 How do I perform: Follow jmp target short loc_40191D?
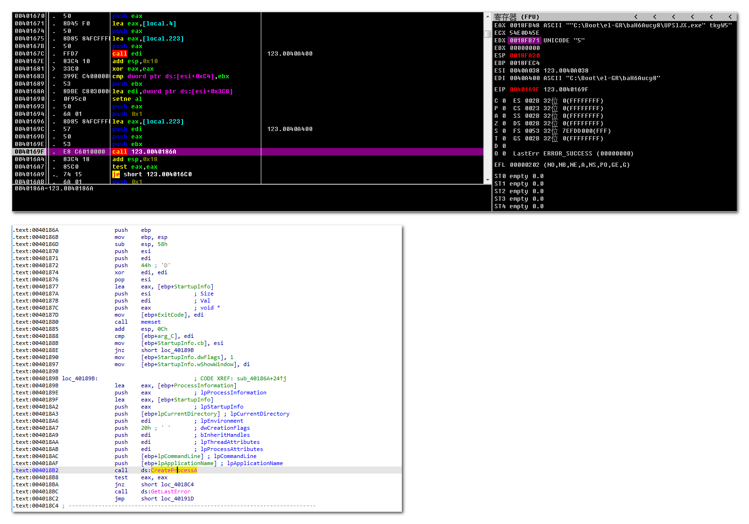[x=167, y=499]
